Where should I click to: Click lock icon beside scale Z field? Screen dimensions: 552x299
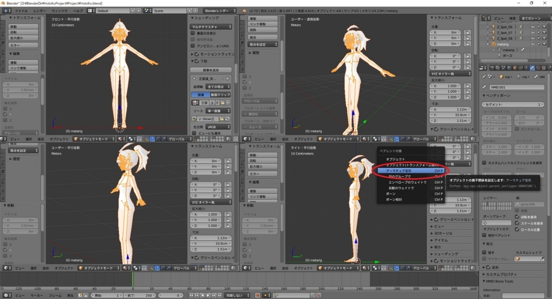tap(467, 97)
